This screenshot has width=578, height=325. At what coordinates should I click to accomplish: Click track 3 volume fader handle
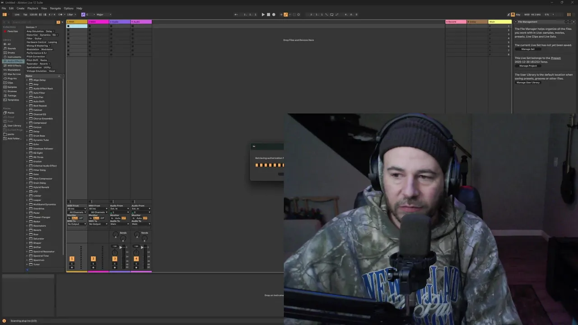(121, 247)
